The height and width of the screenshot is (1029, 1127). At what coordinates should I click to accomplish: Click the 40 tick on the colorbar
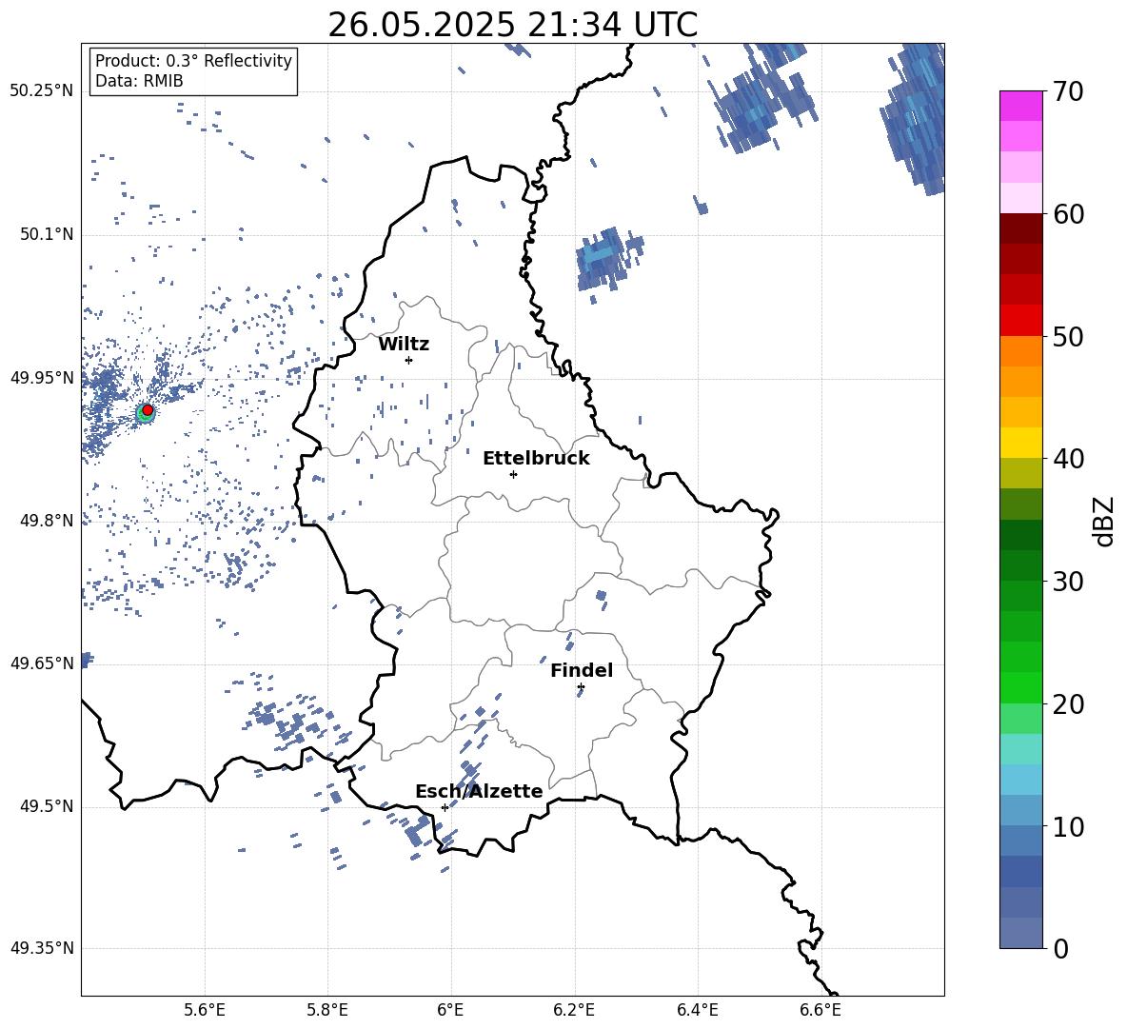pyautogui.click(x=1068, y=459)
